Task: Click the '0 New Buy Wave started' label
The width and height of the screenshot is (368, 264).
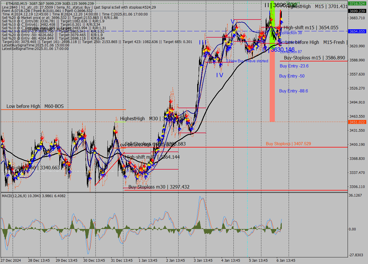Action: 247,61
